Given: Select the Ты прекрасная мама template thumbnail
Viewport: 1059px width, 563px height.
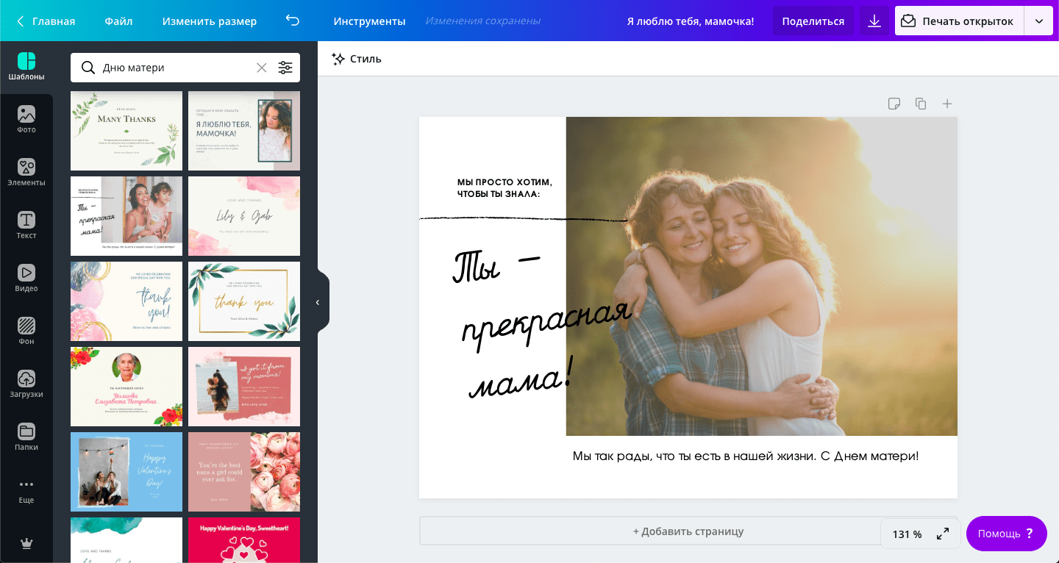Looking at the screenshot, I should tap(126, 216).
